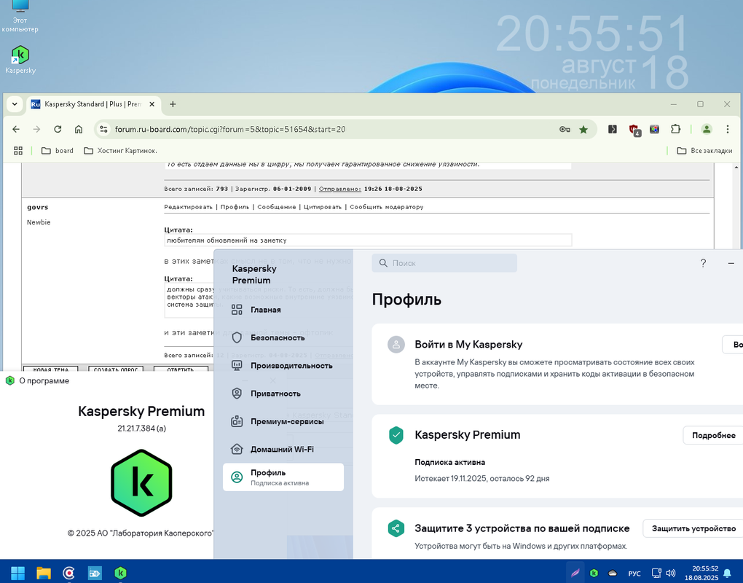Click the Отправлено link above govrs post
Image resolution: width=743 pixels, height=583 pixels.
point(339,189)
